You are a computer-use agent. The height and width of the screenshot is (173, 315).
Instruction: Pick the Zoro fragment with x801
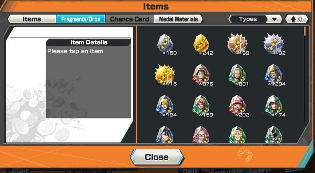click(x=237, y=74)
